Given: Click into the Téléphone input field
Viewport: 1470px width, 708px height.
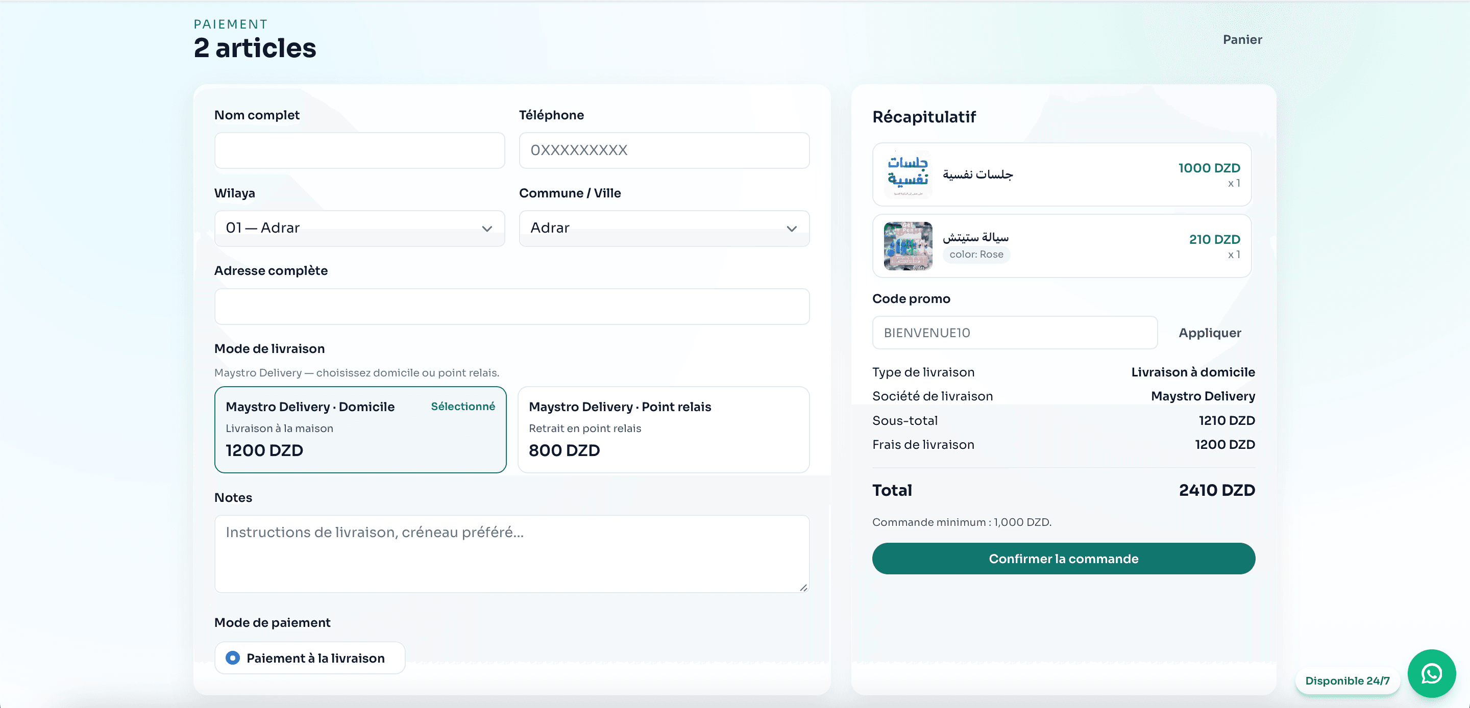Looking at the screenshot, I should coord(664,150).
